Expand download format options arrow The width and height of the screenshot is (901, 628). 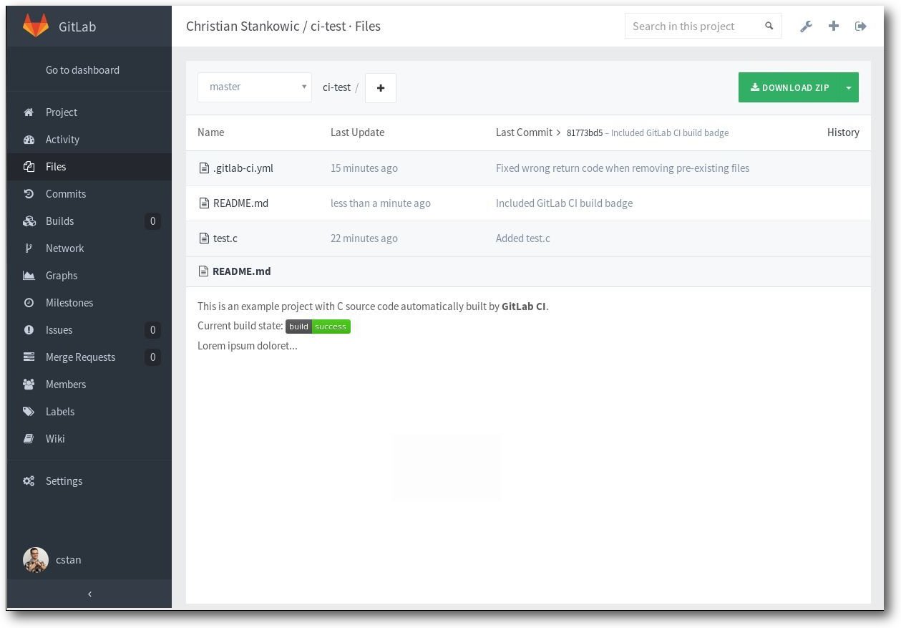tap(848, 87)
